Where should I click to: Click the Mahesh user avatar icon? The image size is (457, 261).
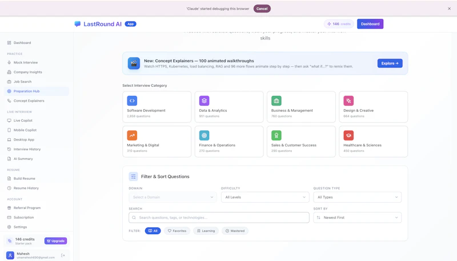coord(10,255)
